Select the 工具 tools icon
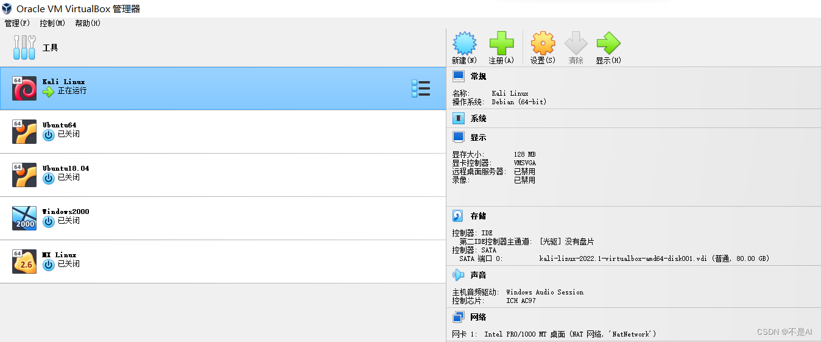The image size is (821, 342). pyautogui.click(x=24, y=48)
